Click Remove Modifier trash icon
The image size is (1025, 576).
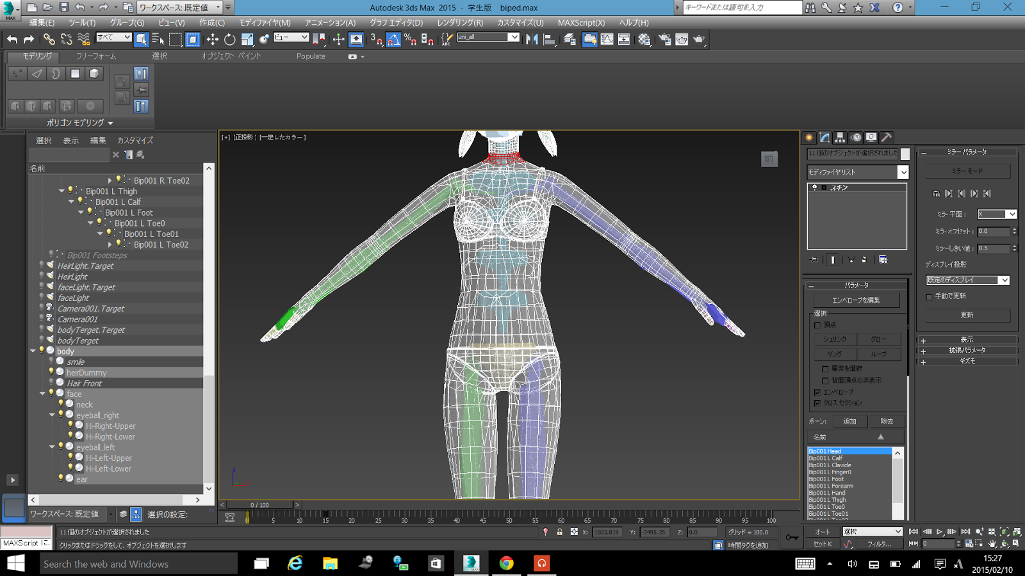coord(864,260)
